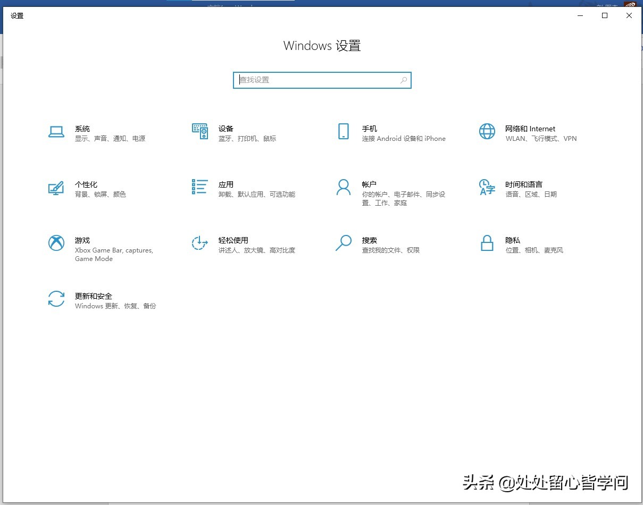Open 游戏 settings via Xbox icon

[x=56, y=243]
